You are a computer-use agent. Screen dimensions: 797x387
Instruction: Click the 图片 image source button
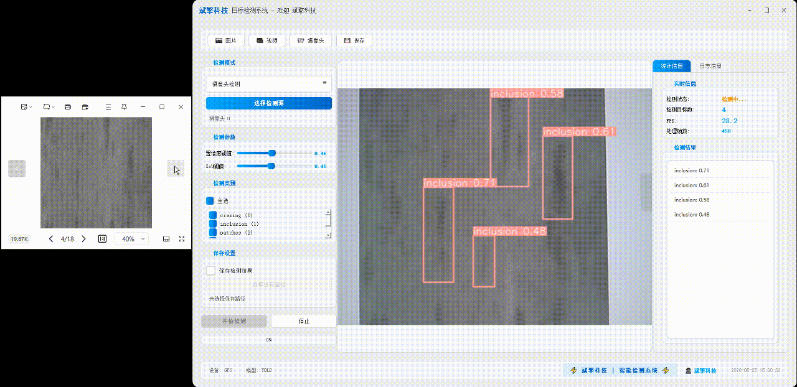tap(225, 40)
